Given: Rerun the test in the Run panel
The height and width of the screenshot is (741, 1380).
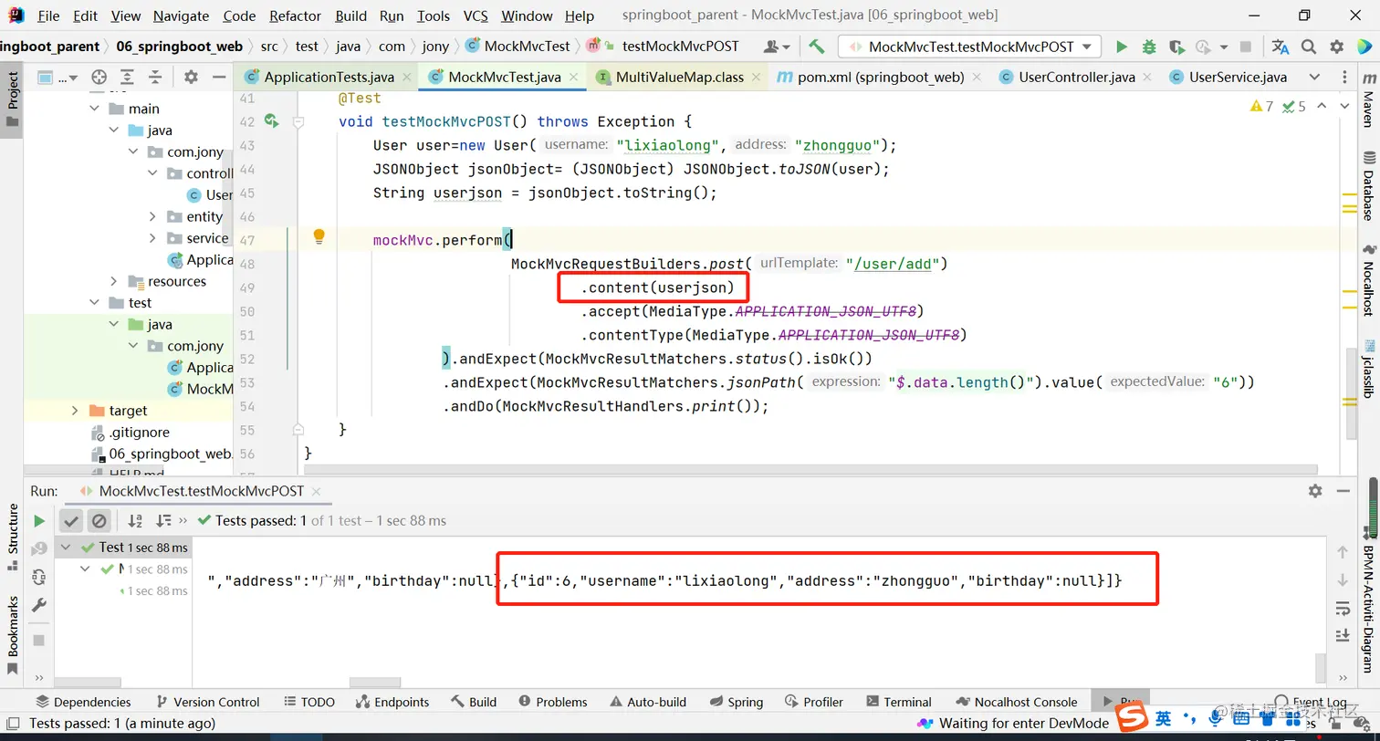Looking at the screenshot, I should click(38, 521).
